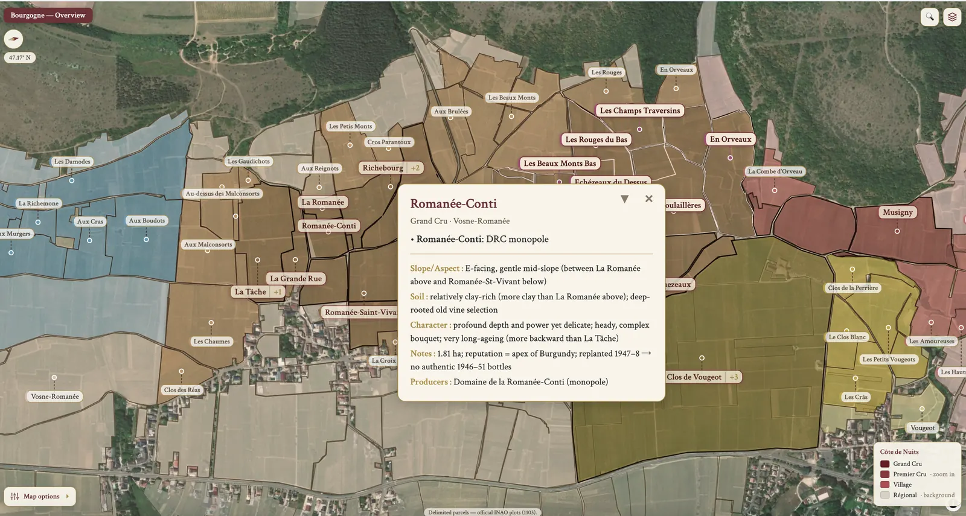Image resolution: width=966 pixels, height=516 pixels.
Task: Click the Les Crâs parcel label
Action: click(856, 397)
